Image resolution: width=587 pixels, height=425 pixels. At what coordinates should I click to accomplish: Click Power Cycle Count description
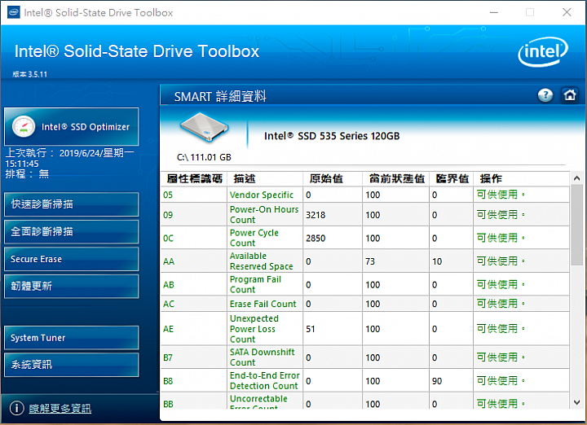click(254, 238)
